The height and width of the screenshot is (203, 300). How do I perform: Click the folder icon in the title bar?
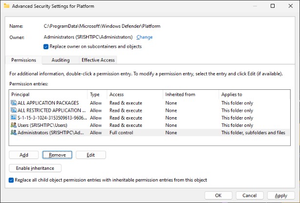pos(6,6)
